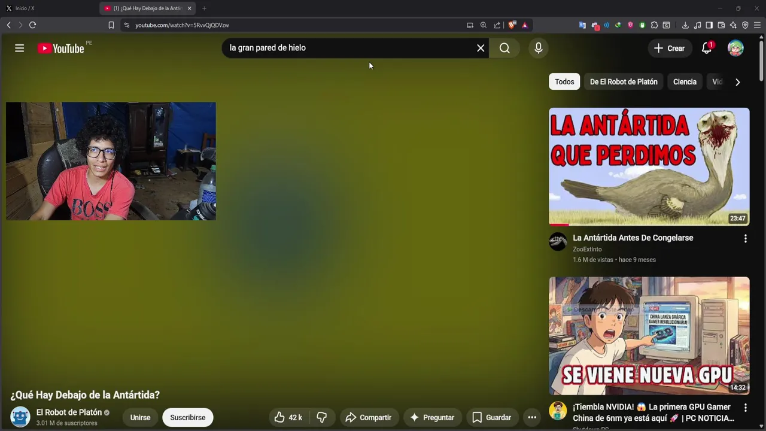Select the Todos filter chip

coord(564,82)
